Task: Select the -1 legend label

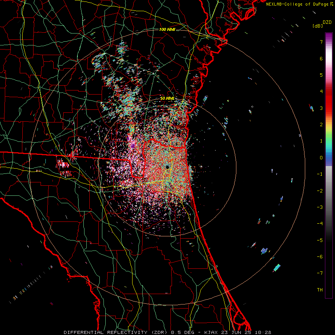Action: (320, 174)
